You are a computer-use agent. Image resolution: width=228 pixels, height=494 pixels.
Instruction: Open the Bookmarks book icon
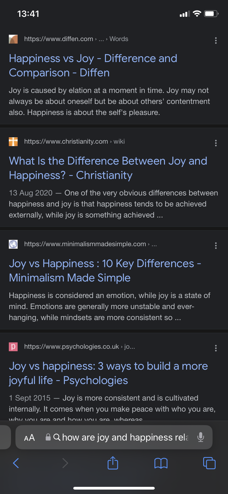161,463
